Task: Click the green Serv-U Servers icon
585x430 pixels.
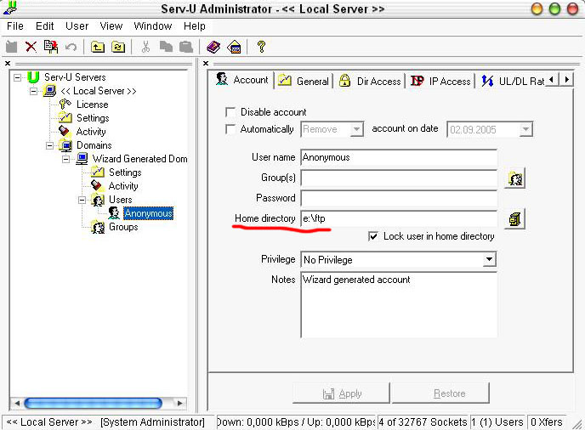Action: pyautogui.click(x=33, y=77)
